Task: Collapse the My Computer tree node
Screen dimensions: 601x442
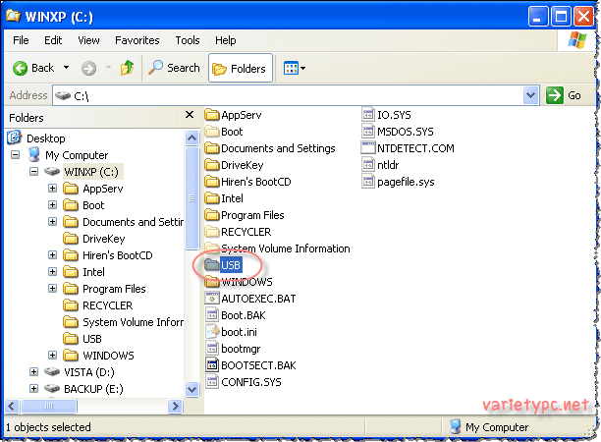Action: tap(16, 155)
